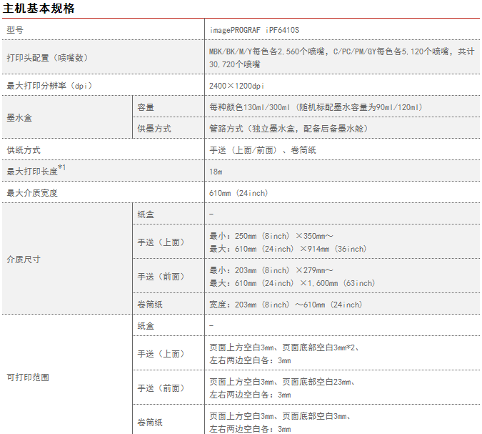Click 纸盒 under 可打印范围
Screen dimensions: 482x434
click(x=146, y=325)
